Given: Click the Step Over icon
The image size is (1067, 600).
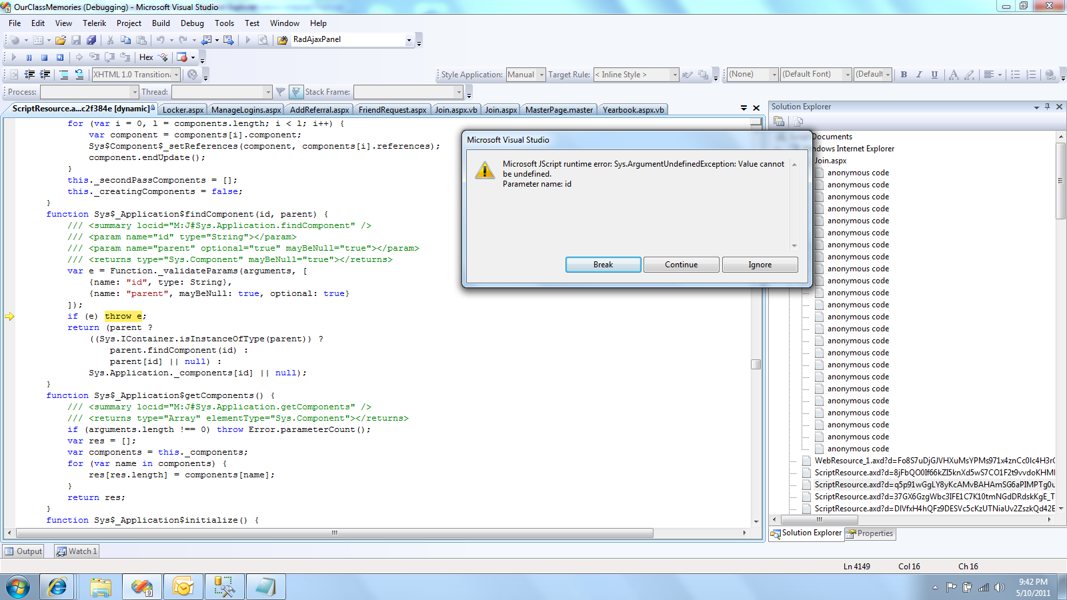Looking at the screenshot, I should tap(110, 57).
